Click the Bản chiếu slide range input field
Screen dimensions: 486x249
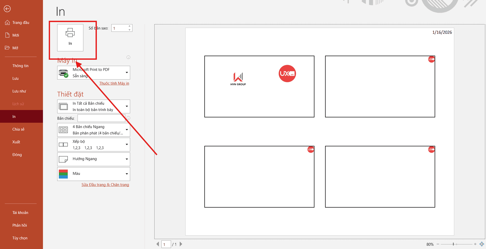(101, 118)
